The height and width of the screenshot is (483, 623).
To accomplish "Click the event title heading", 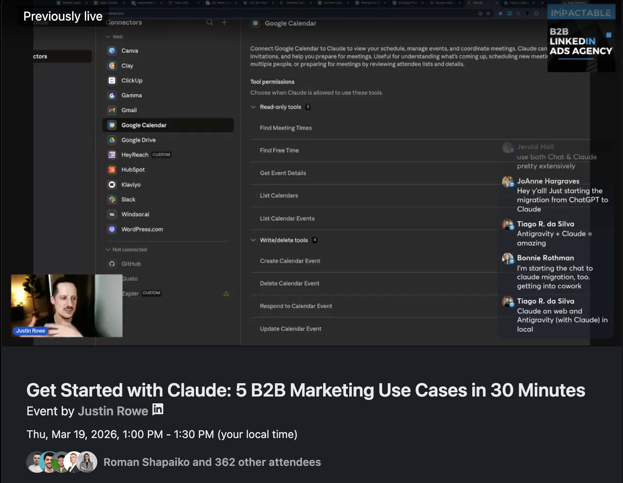I will click(x=306, y=390).
